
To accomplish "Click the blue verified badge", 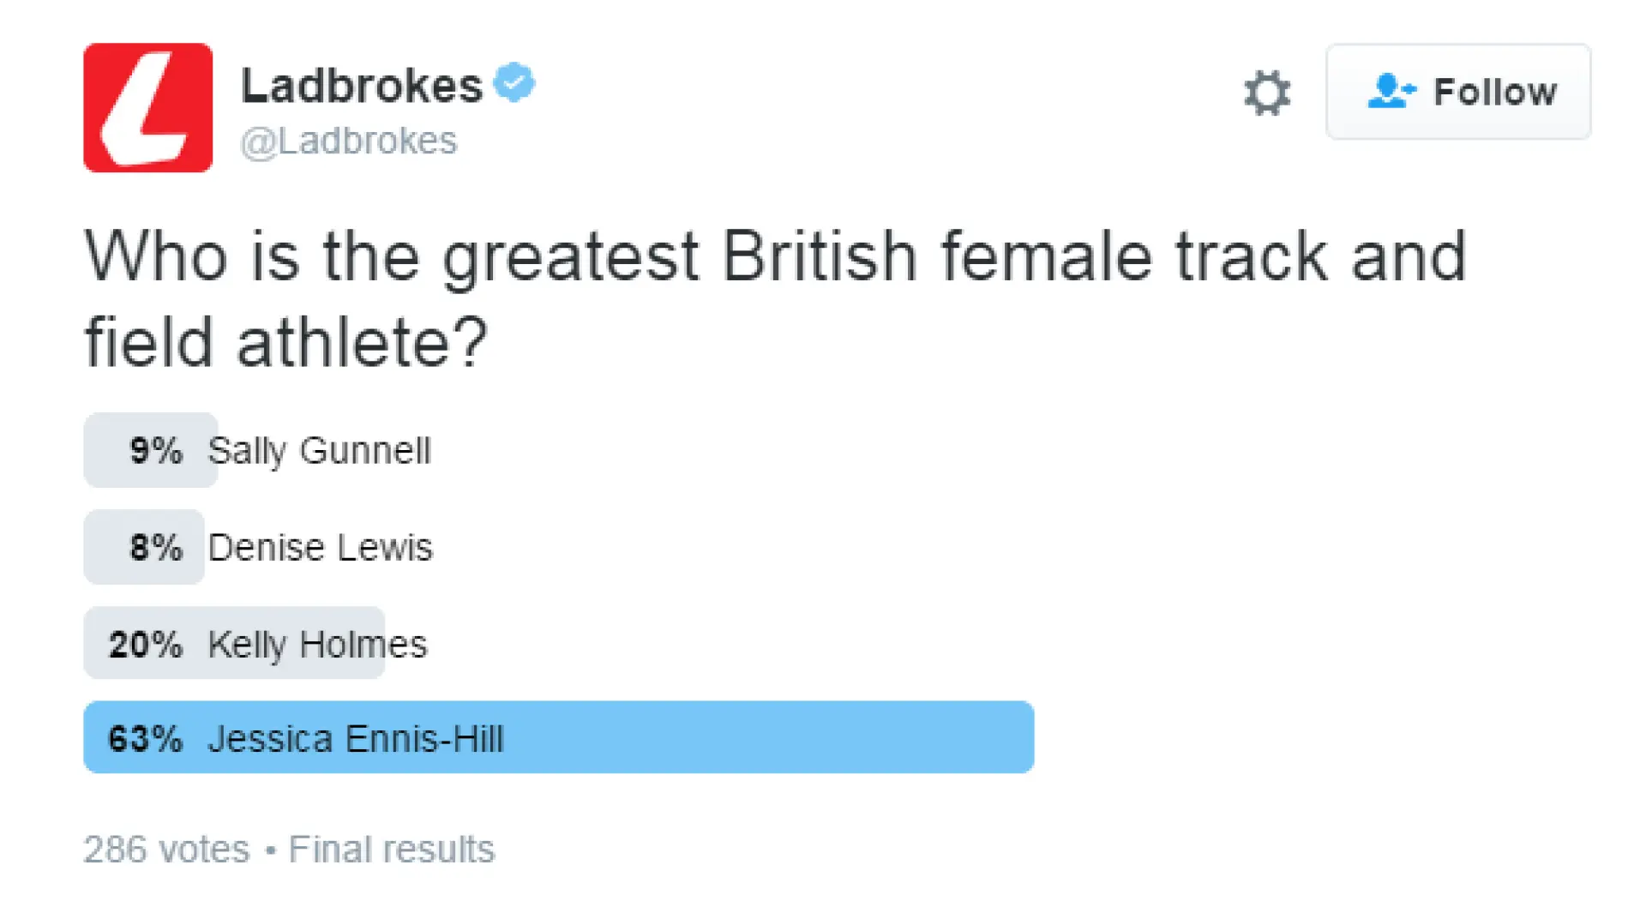I will [514, 83].
